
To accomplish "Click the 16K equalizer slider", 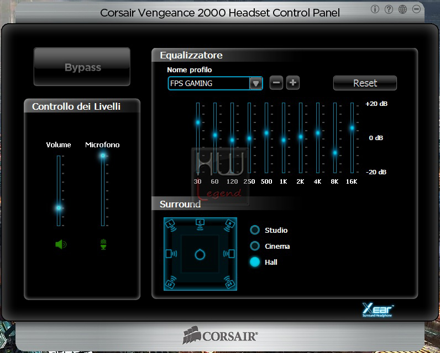I will pos(352,128).
